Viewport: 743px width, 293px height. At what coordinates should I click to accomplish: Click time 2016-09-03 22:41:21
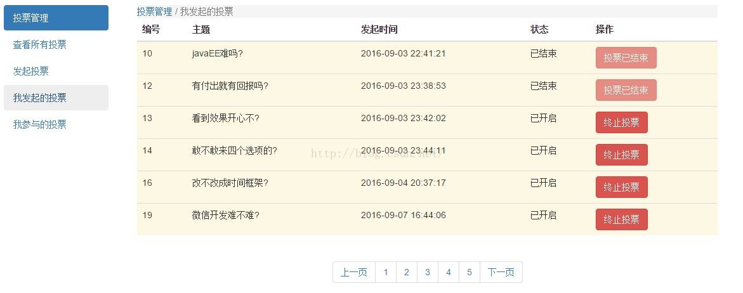[404, 53]
